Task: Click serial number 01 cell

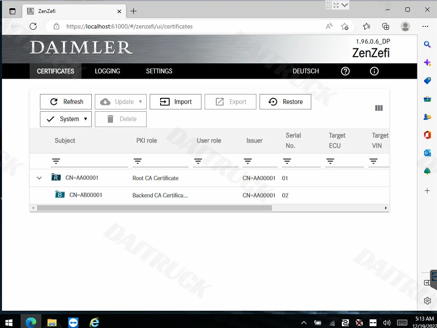Action: click(285, 178)
